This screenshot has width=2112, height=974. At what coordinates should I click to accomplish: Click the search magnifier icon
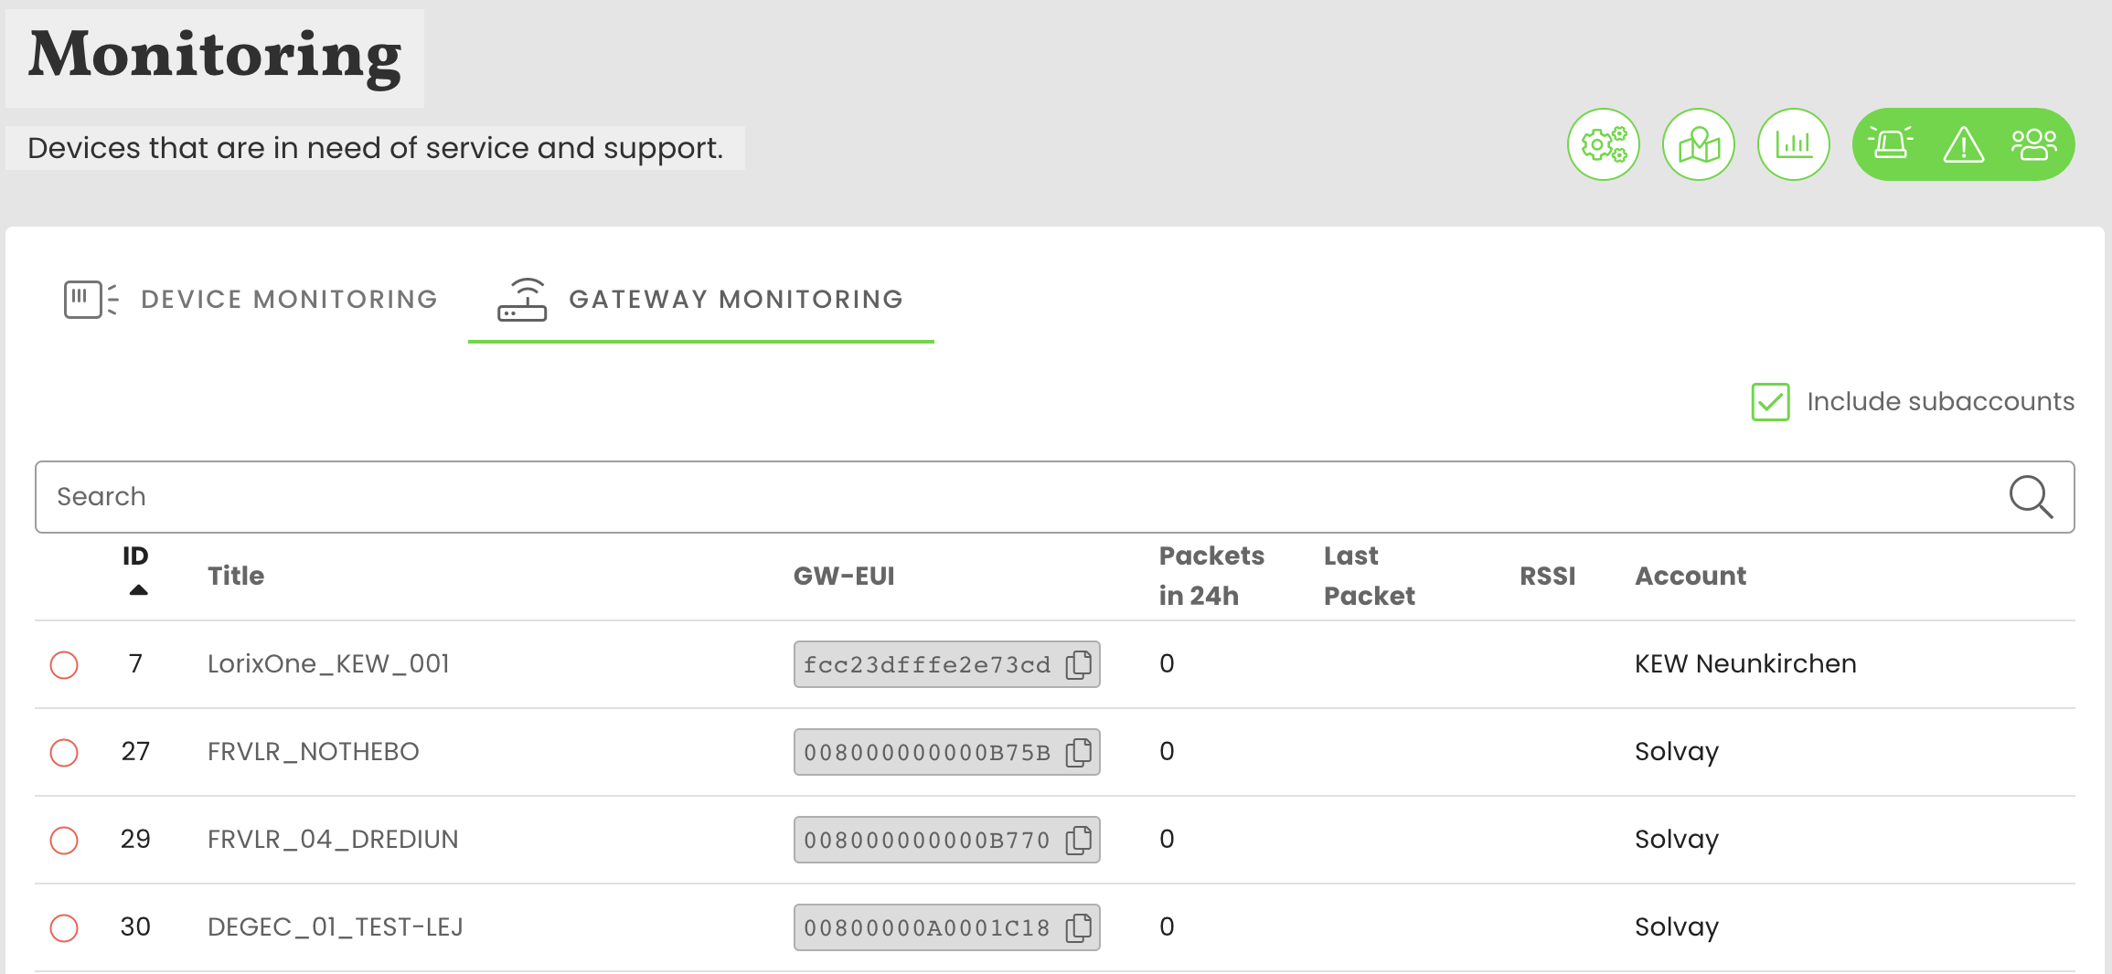[x=2032, y=496]
